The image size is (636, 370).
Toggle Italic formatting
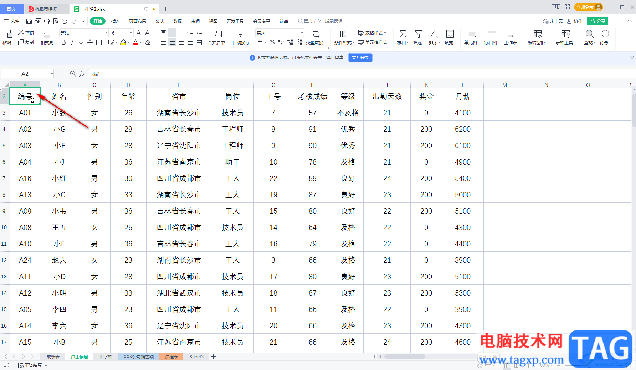click(x=72, y=42)
